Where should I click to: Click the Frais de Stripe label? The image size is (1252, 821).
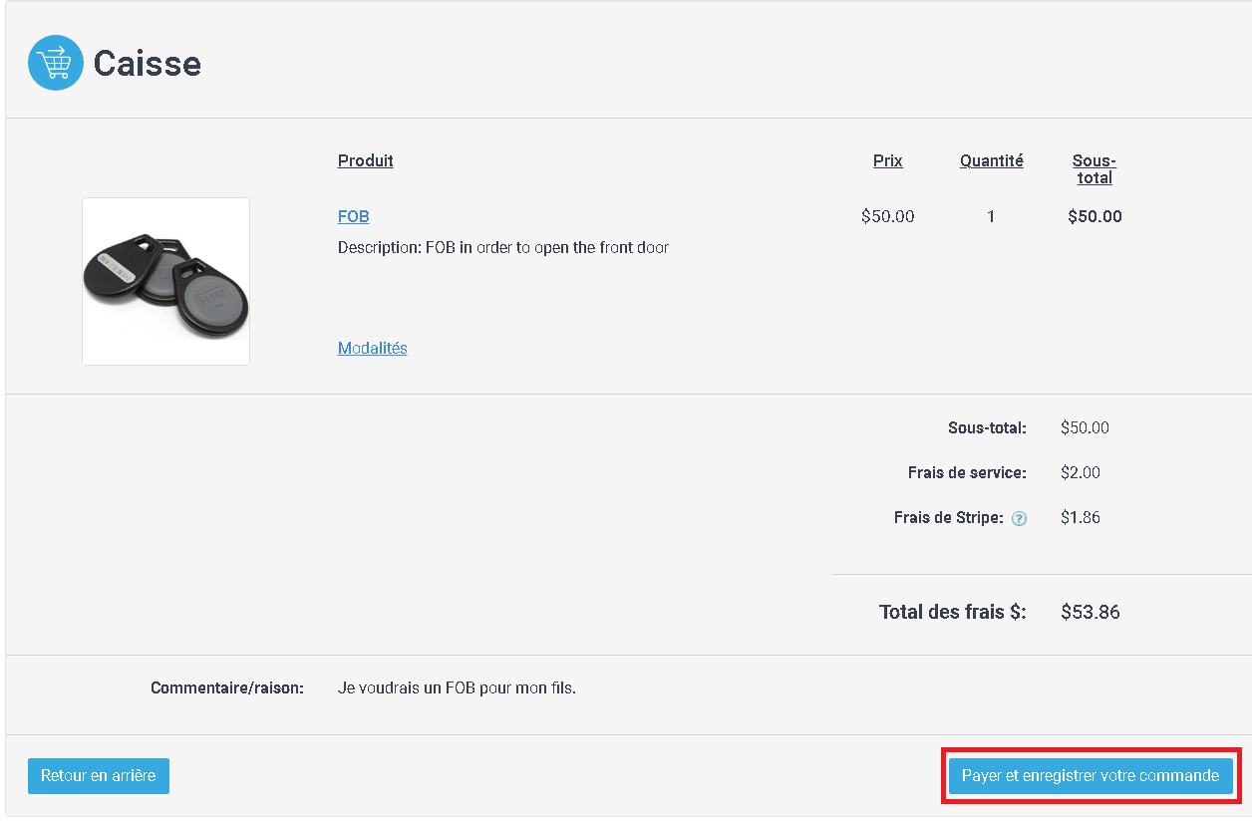(949, 517)
